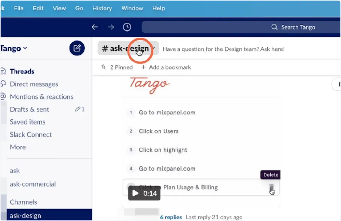Click the search magnifier icon
341x221 pixels.
click(274, 27)
